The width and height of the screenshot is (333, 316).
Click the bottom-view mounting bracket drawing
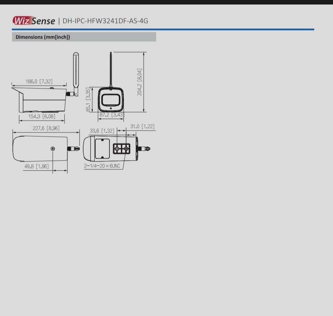(x=122, y=149)
